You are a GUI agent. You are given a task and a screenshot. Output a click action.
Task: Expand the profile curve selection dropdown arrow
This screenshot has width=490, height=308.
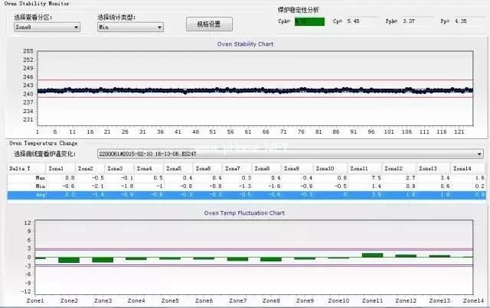(479, 154)
